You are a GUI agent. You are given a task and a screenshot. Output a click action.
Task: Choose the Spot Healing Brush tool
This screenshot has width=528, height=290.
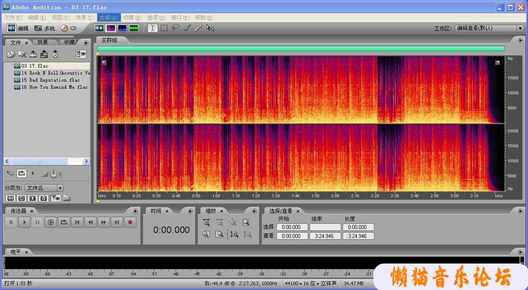point(198,28)
